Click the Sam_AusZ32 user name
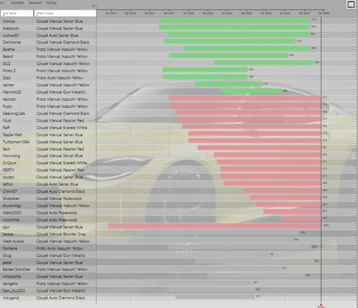Image resolution: width=358 pixels, height=308 pixels. [14, 291]
